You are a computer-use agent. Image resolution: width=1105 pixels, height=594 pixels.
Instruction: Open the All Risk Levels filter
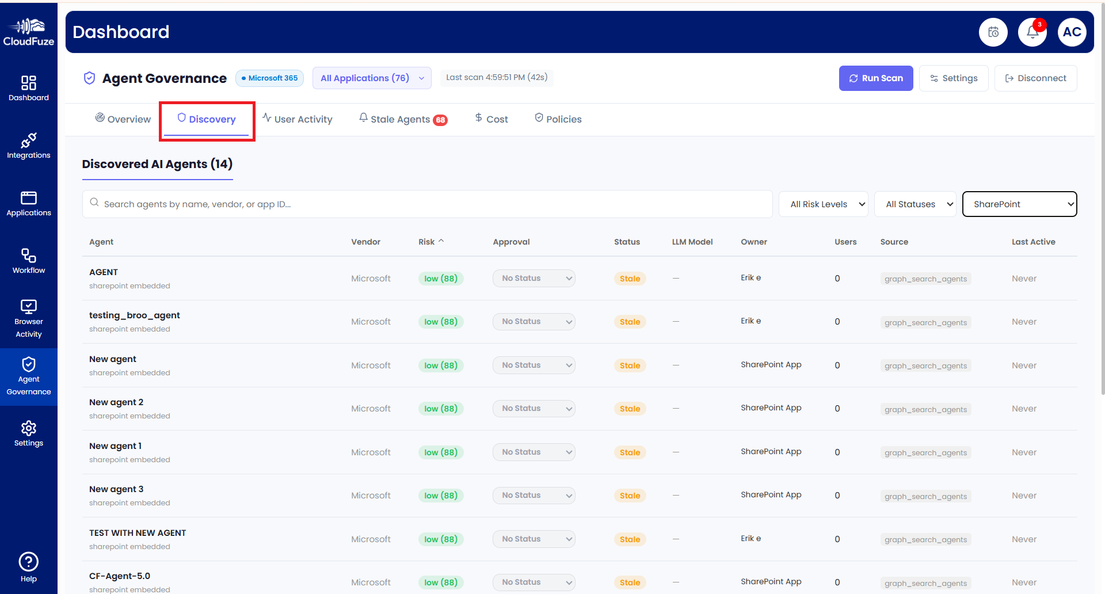pos(823,204)
